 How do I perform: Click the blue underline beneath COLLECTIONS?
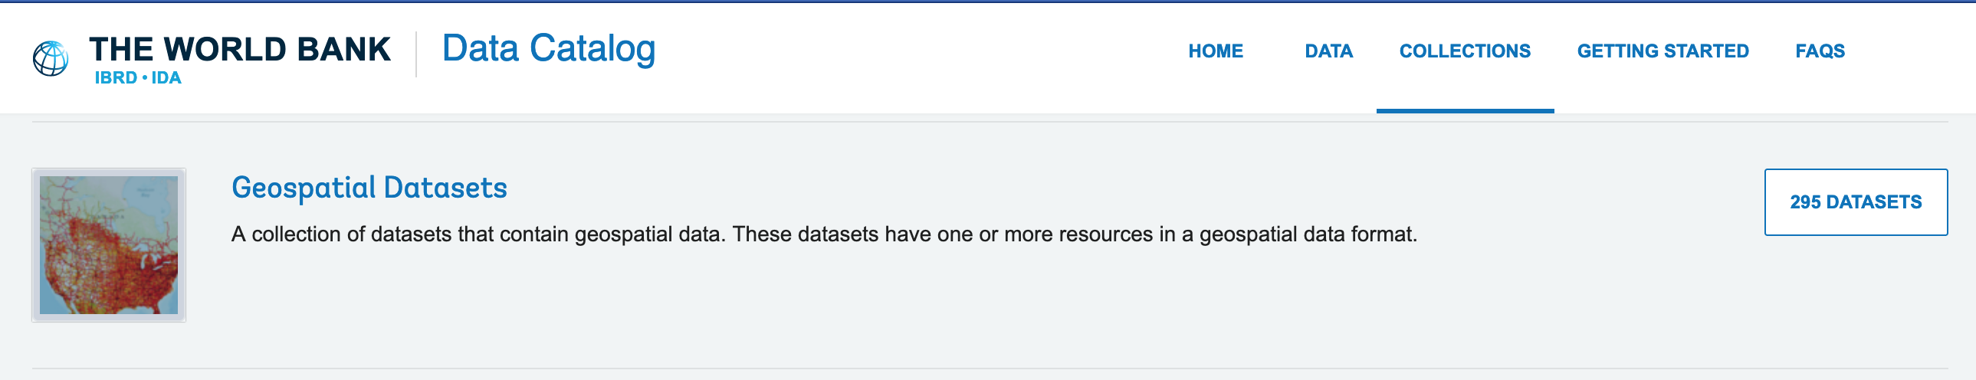pyautogui.click(x=1464, y=111)
